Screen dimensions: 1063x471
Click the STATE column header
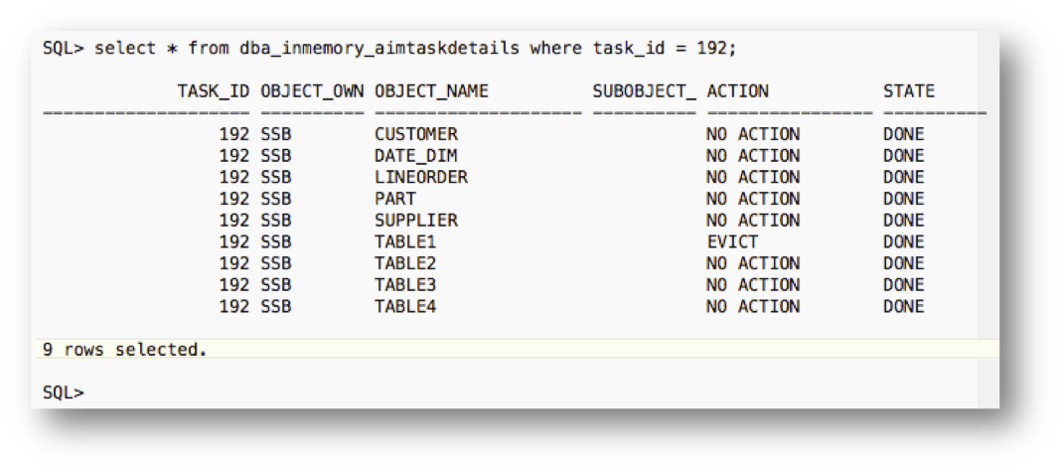tap(909, 91)
